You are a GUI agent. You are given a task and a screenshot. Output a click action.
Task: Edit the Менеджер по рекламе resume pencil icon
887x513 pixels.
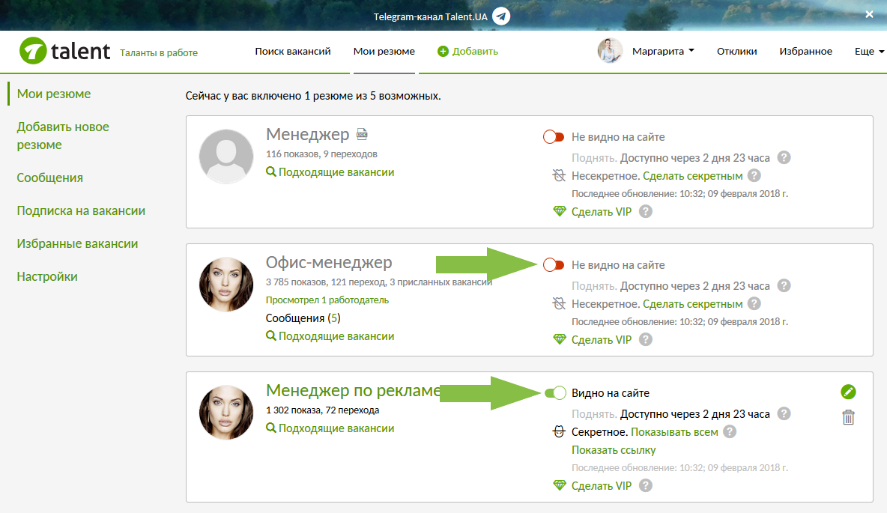tap(848, 392)
